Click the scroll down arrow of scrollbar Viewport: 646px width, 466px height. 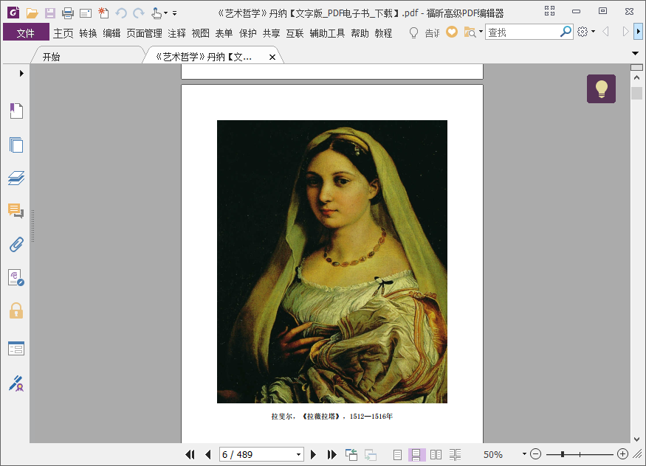coord(636,439)
